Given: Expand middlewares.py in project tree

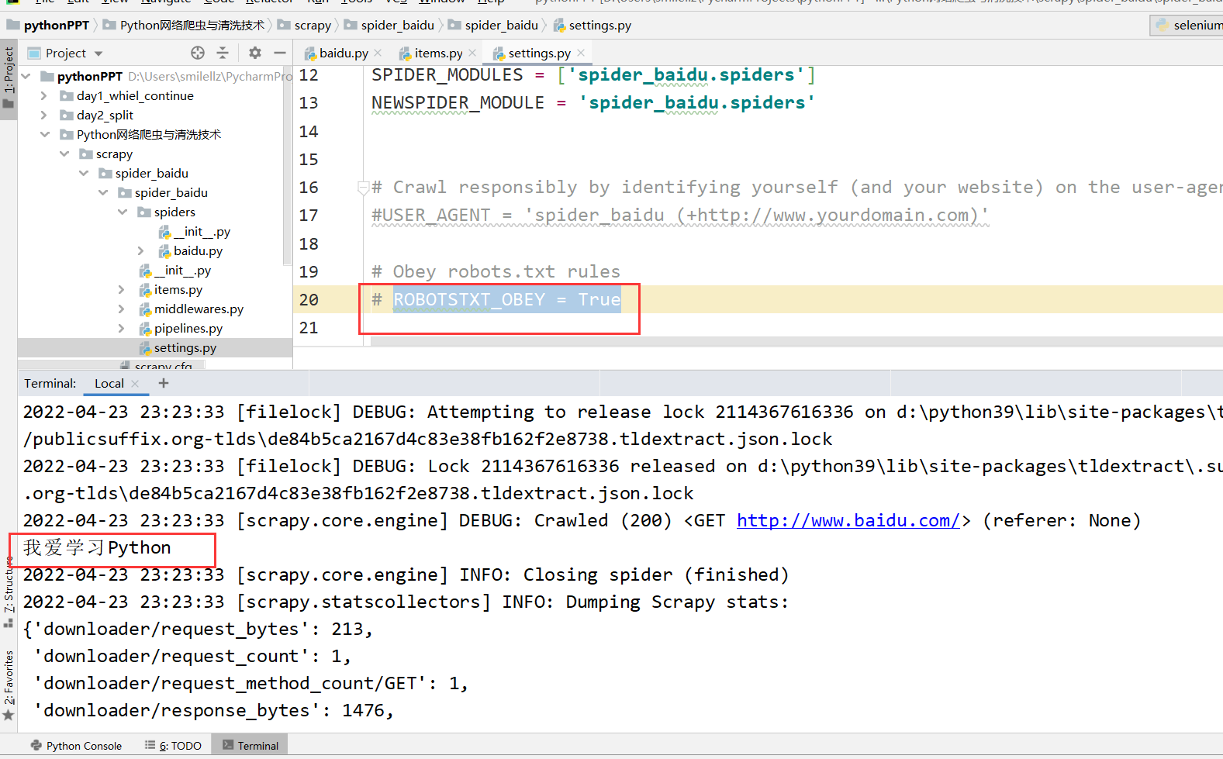Looking at the screenshot, I should 122,309.
